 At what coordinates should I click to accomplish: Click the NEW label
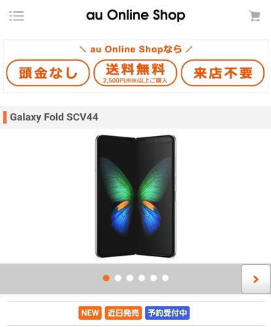pyautogui.click(x=90, y=313)
